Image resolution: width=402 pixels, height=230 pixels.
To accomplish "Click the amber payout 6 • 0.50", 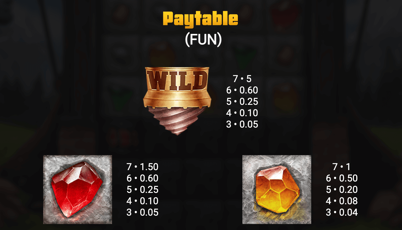I will 341,178.
